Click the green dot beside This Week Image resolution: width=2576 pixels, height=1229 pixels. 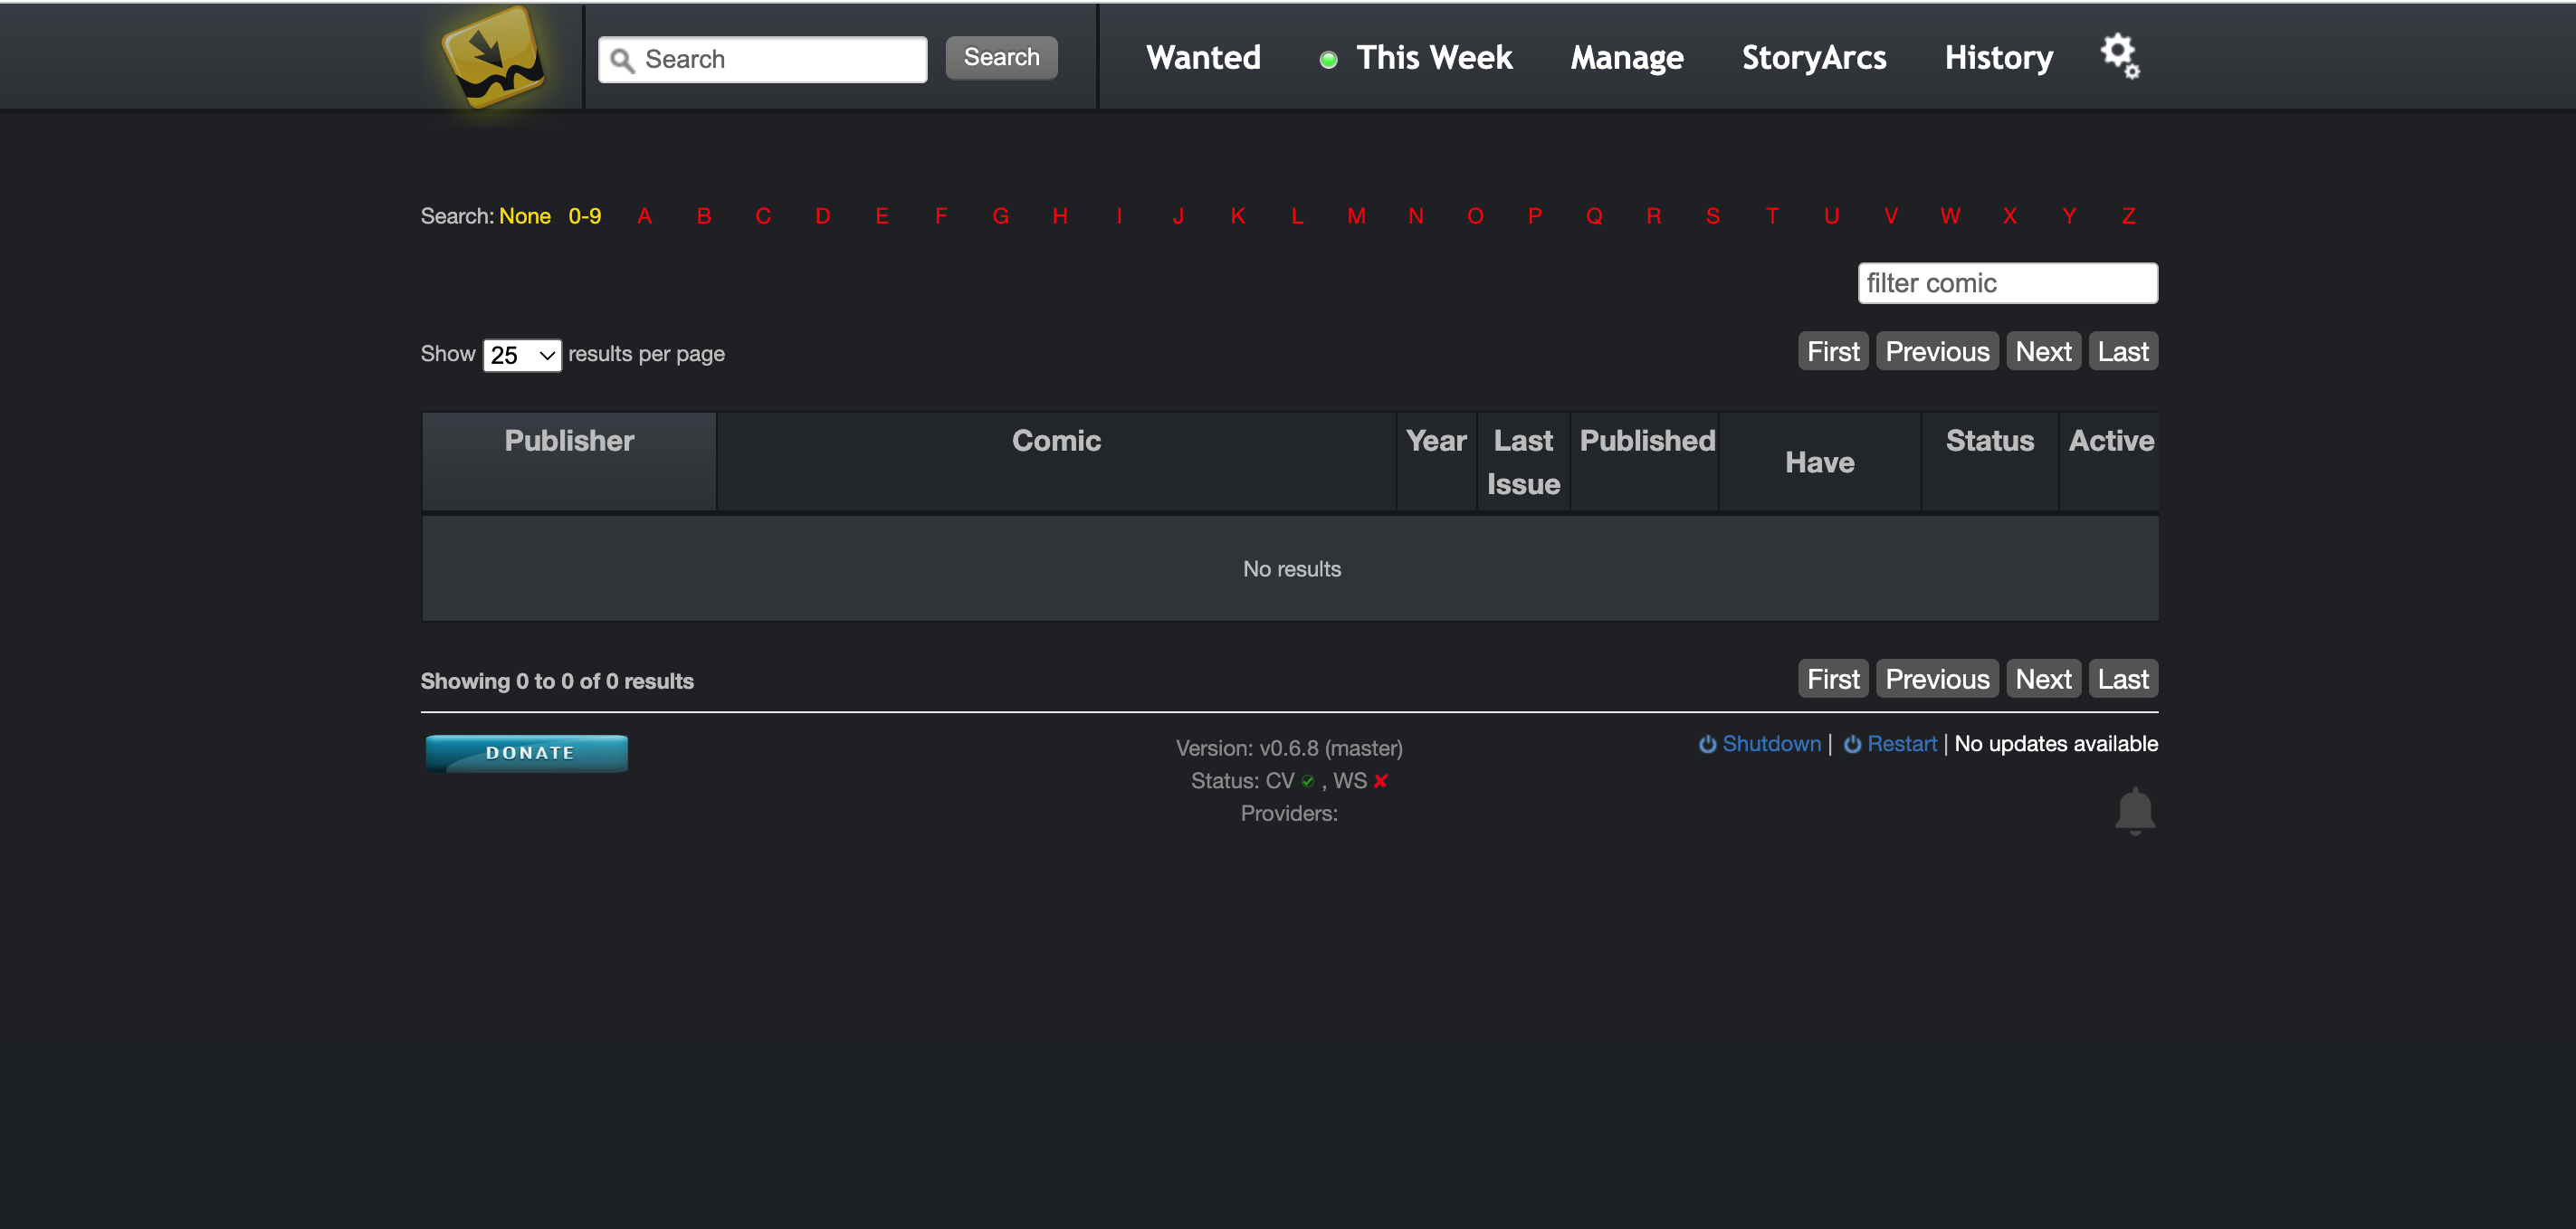[1327, 58]
